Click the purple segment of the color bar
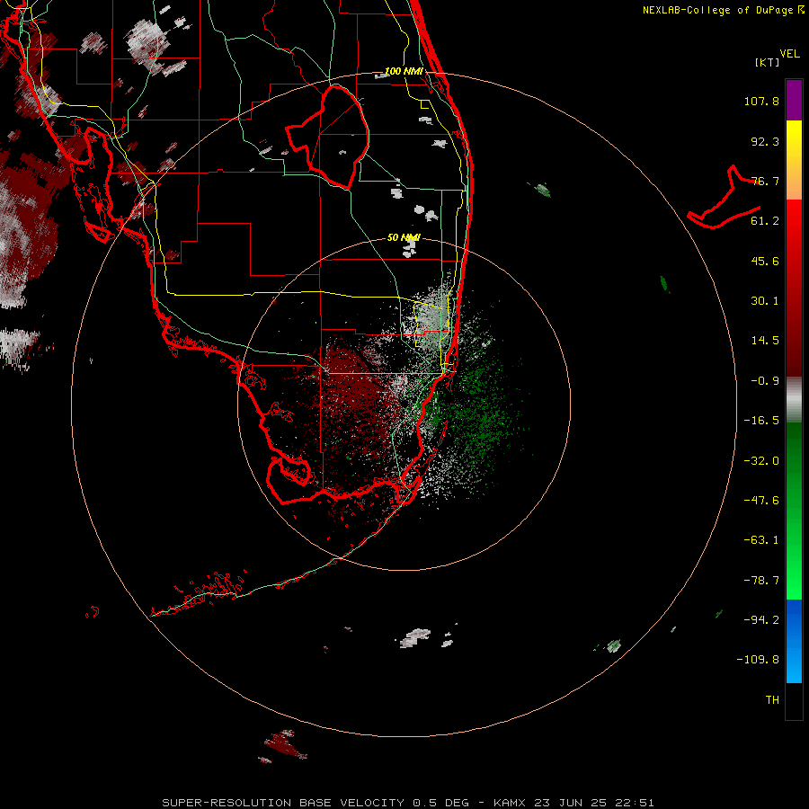809x809 pixels. point(794,100)
